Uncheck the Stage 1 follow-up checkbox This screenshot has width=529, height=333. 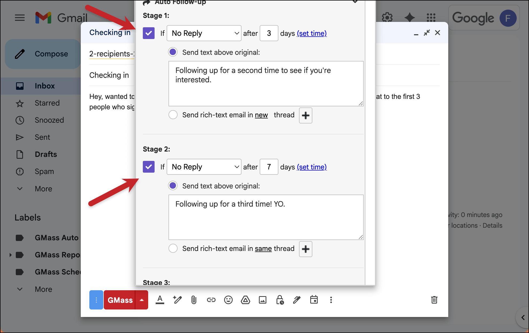point(149,33)
